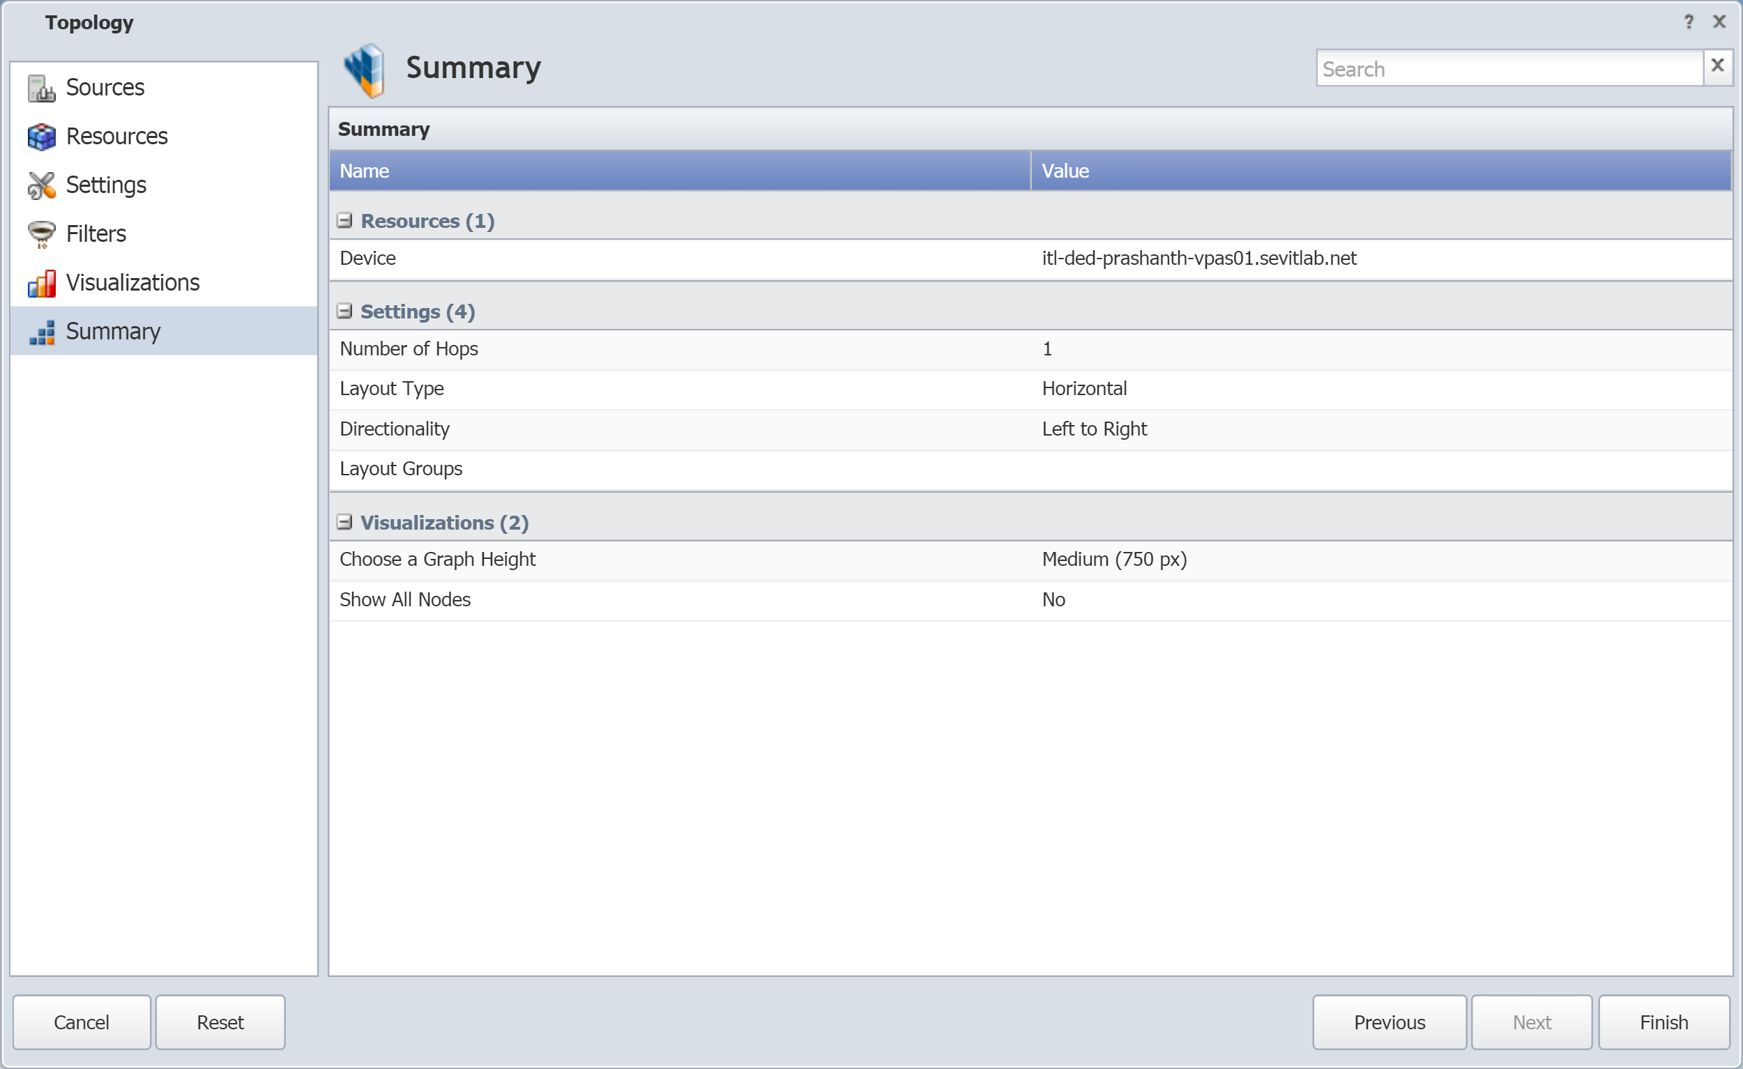Collapse the Settings section expander
The width and height of the screenshot is (1743, 1069).
point(345,310)
